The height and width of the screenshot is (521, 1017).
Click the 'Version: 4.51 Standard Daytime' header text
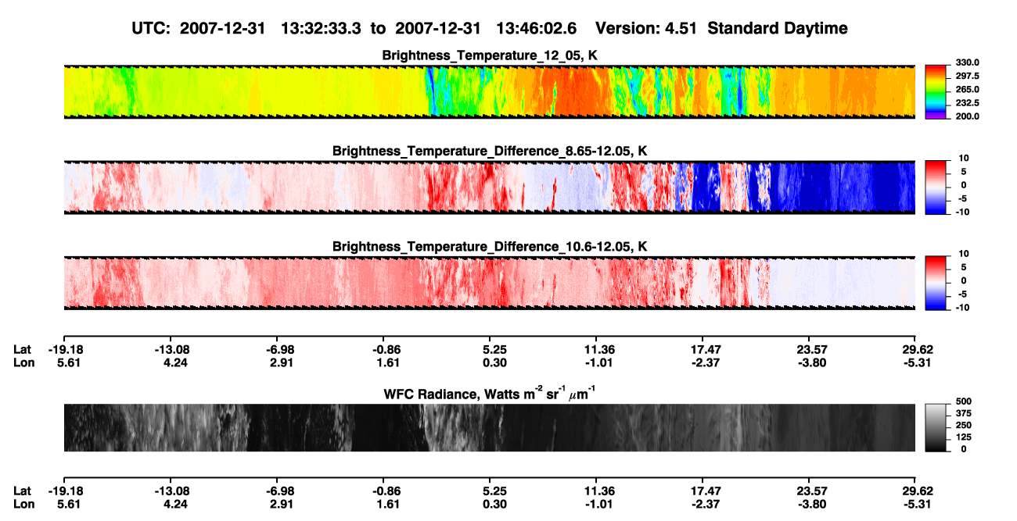coord(721,28)
